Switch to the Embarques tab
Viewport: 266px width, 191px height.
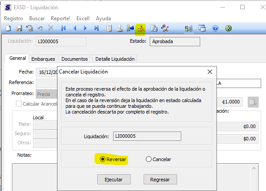click(x=43, y=59)
